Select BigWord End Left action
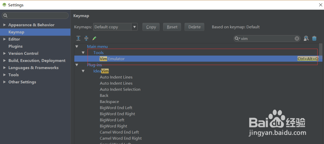324x144 pixels. [x=116, y=108]
